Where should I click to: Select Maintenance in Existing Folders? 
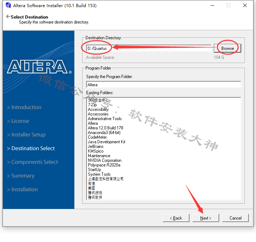[x=99, y=156]
